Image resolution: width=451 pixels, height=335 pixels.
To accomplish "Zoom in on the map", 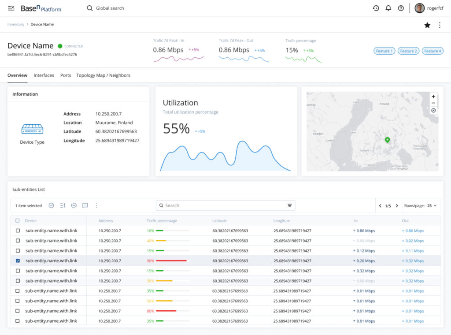I will point(433,97).
